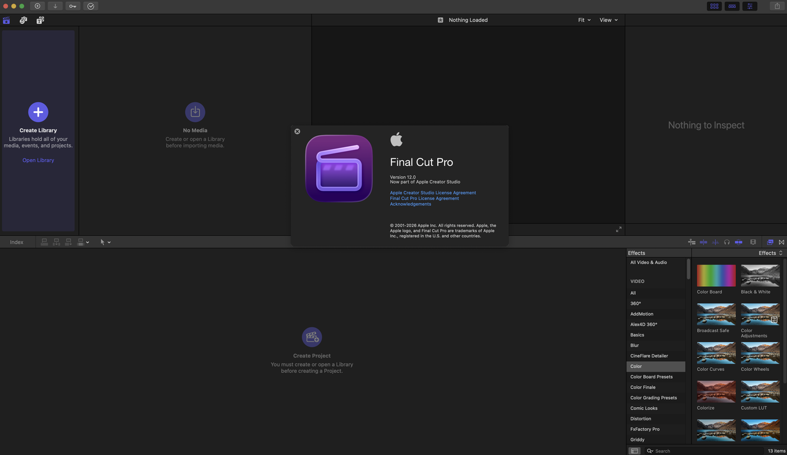Open the Final Cut Pro License Agreement
787x455 pixels.
tap(424, 198)
